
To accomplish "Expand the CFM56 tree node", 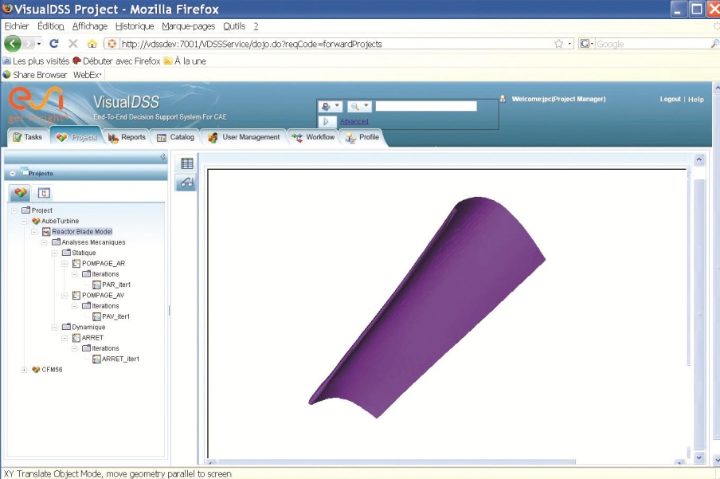I will (x=25, y=370).
